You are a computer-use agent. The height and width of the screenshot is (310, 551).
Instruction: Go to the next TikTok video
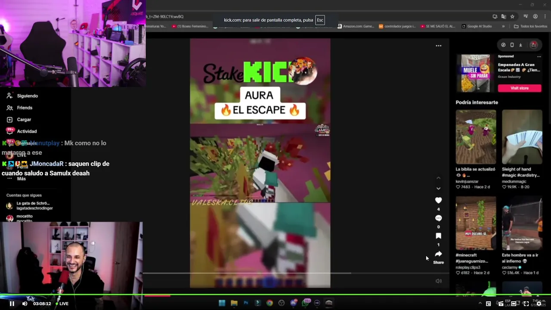click(438, 188)
